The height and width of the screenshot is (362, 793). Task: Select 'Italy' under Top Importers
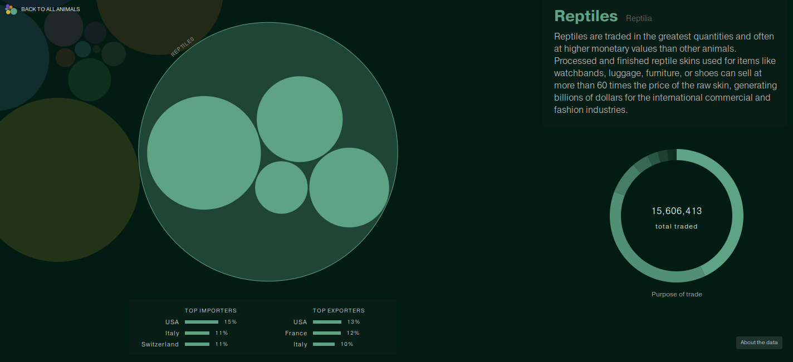[173, 333]
